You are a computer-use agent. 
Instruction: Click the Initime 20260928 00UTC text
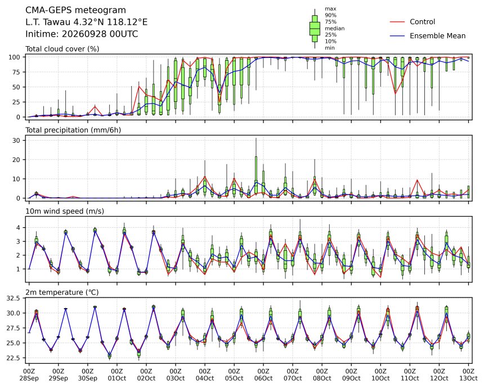tap(82, 34)
